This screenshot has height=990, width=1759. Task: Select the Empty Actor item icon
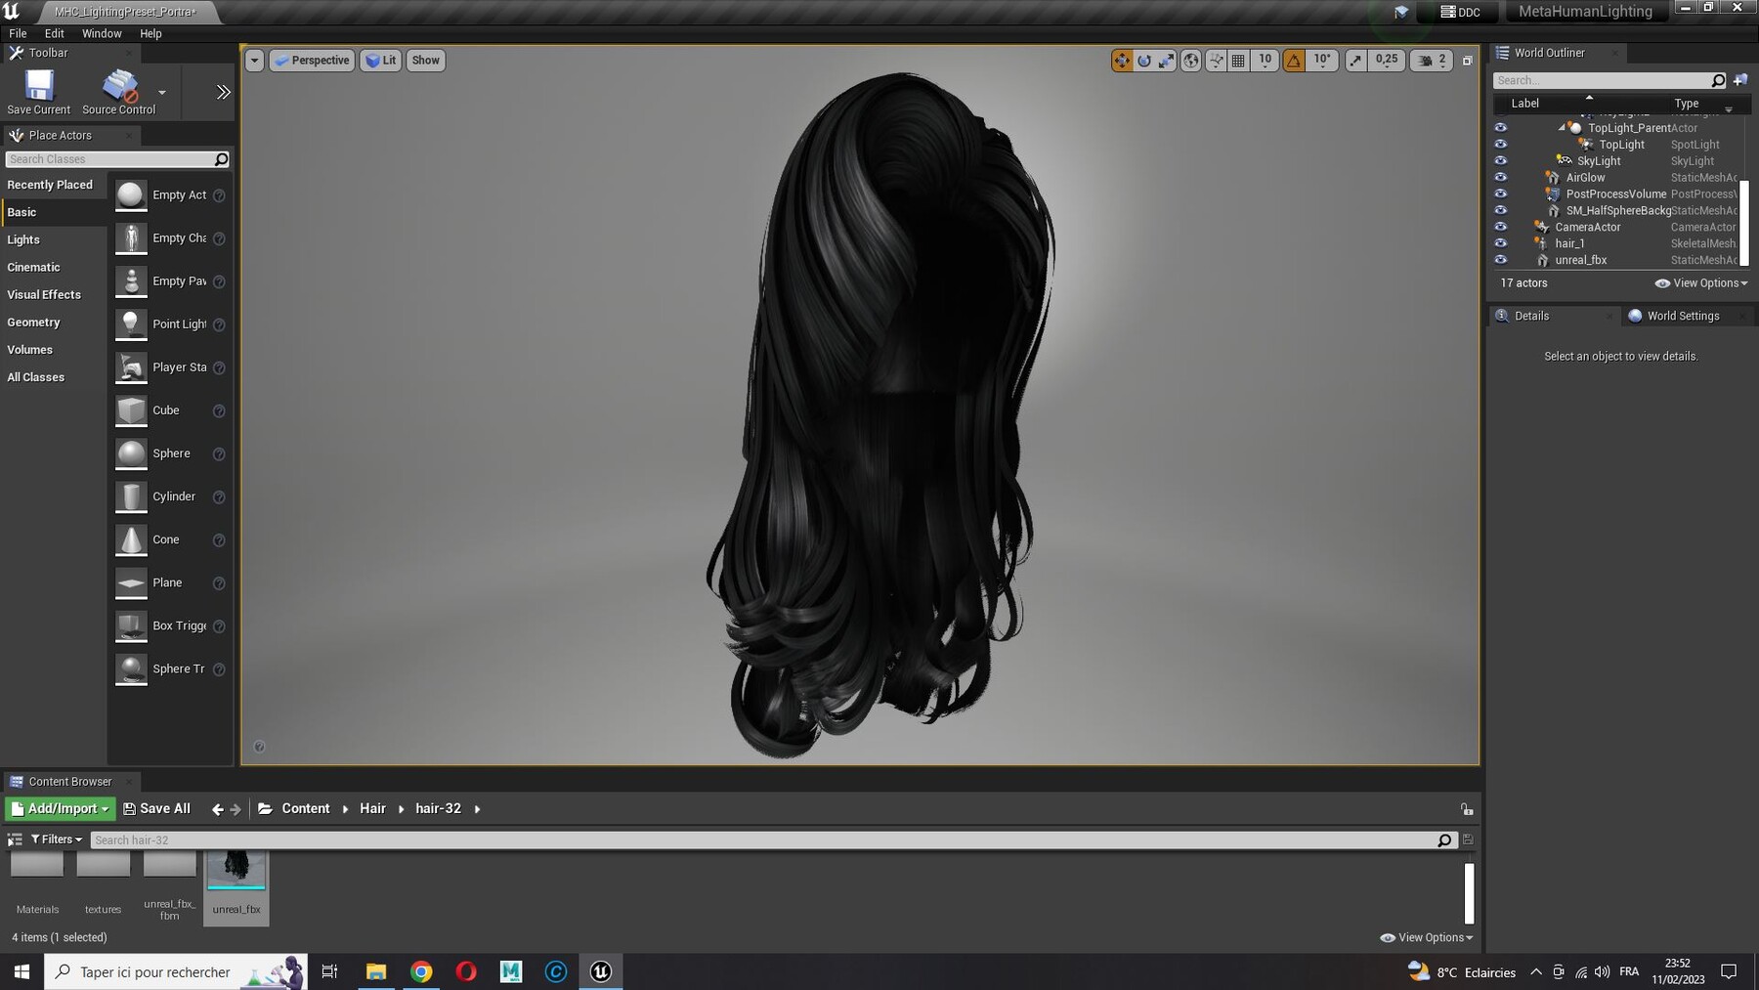(131, 195)
